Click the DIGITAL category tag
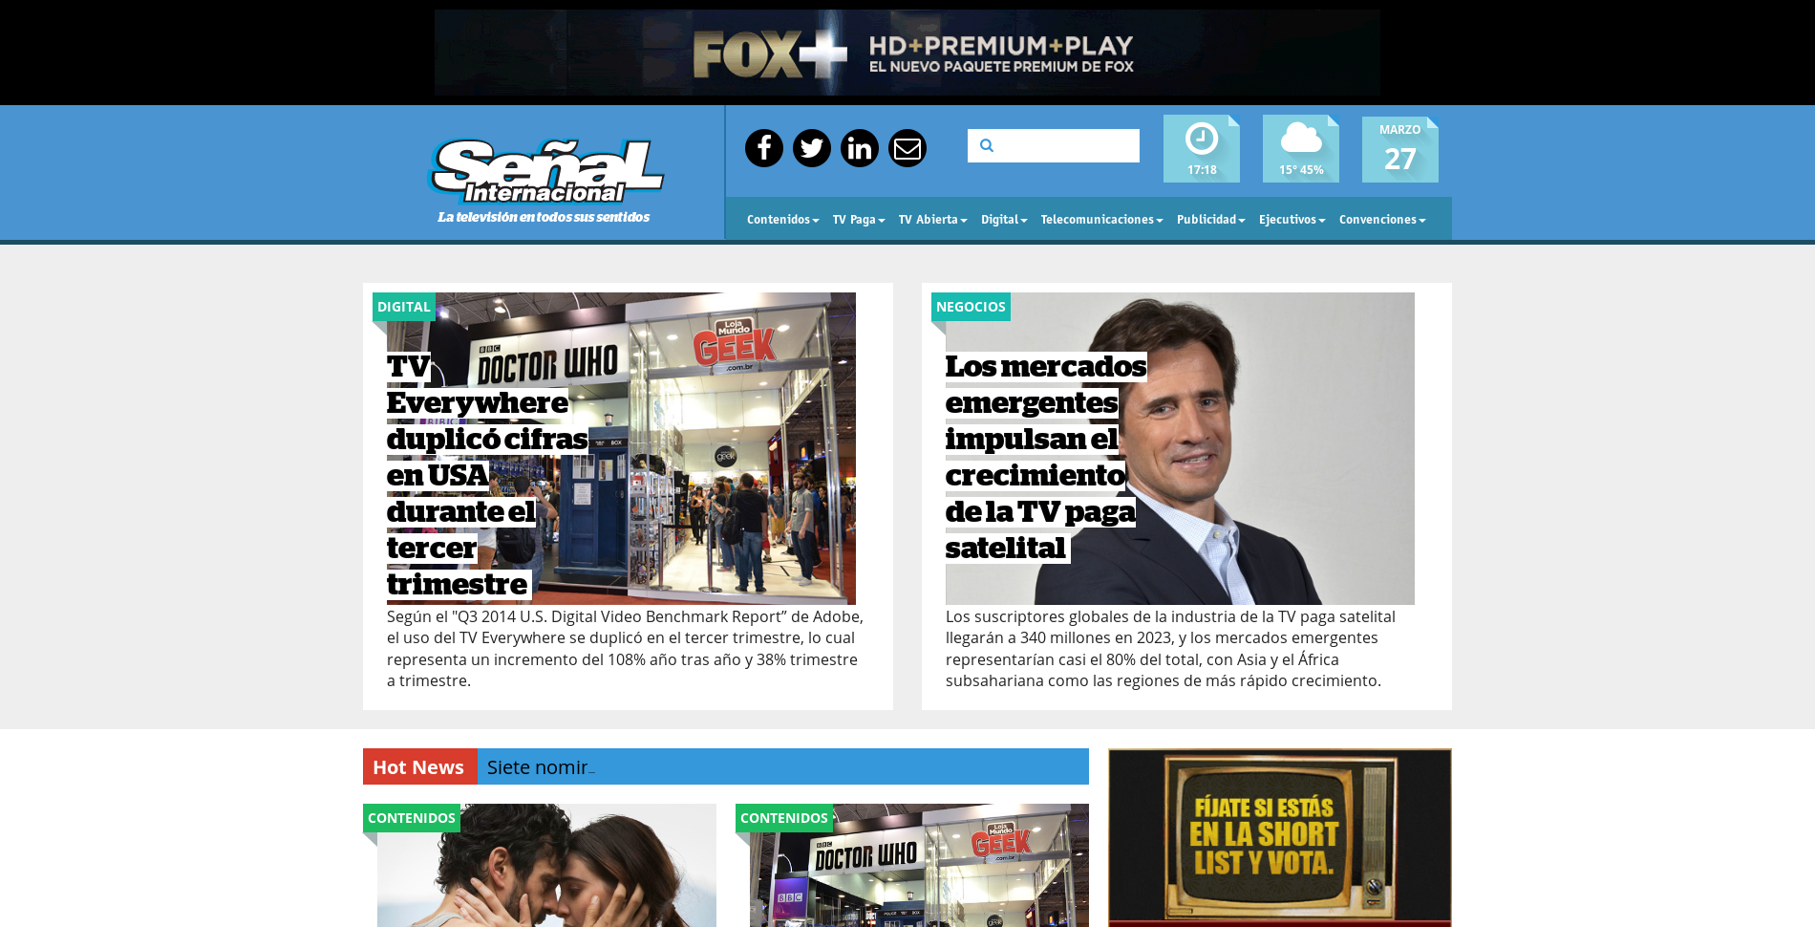1815x927 pixels. (x=403, y=307)
